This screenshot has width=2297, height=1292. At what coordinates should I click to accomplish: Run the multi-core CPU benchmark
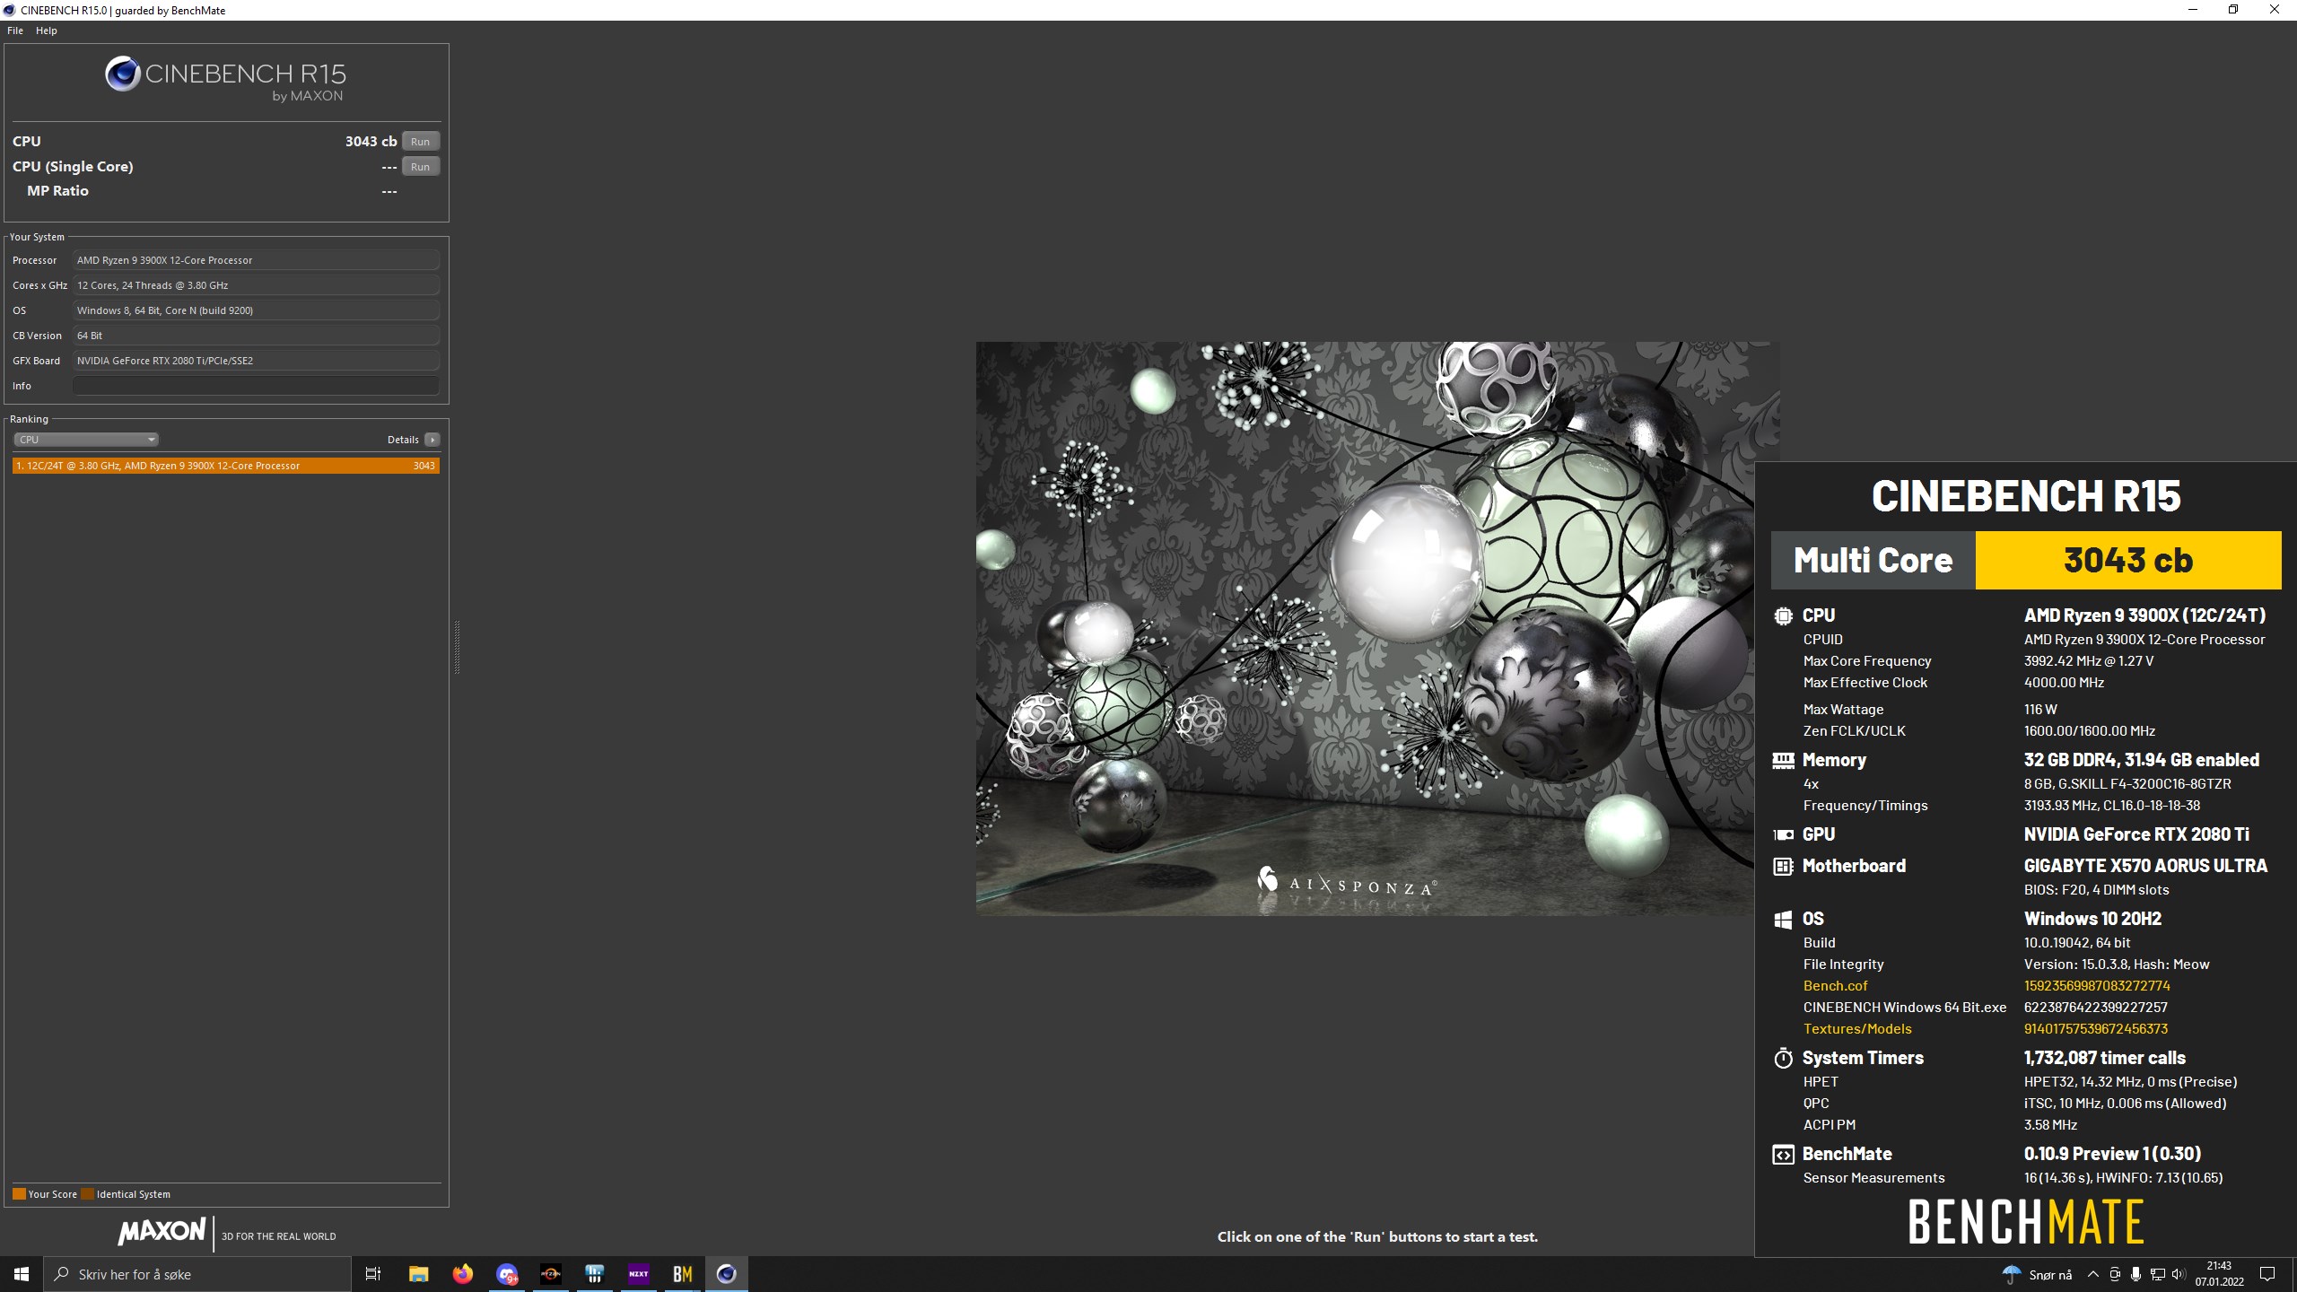tap(420, 142)
